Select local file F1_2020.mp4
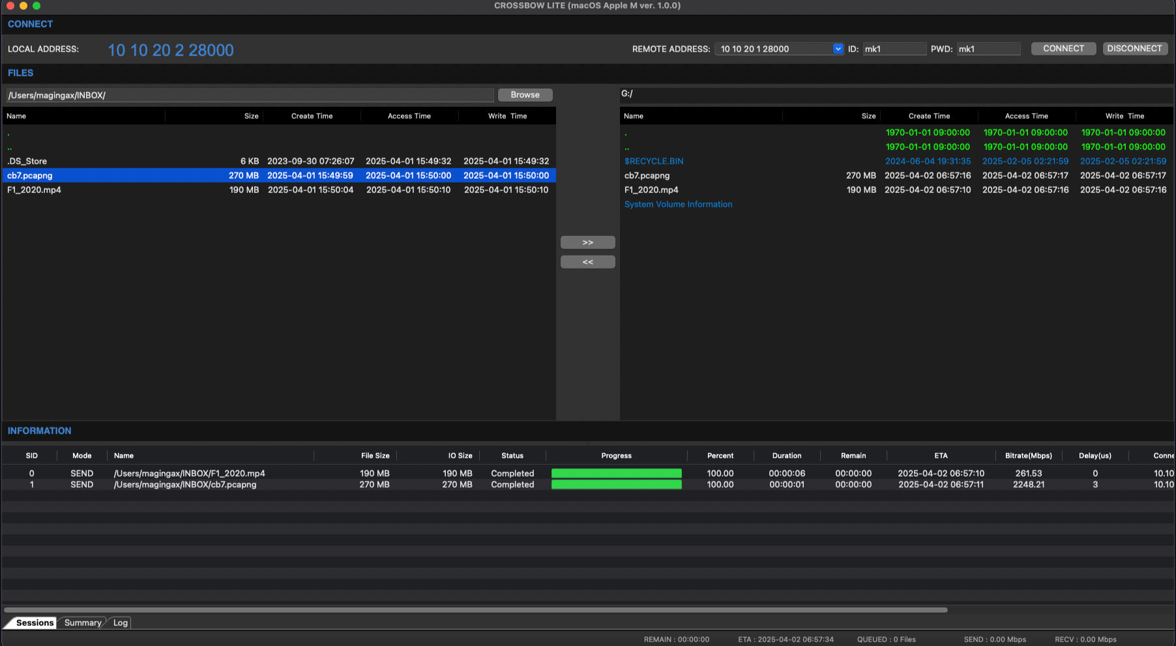The image size is (1176, 646). [34, 190]
